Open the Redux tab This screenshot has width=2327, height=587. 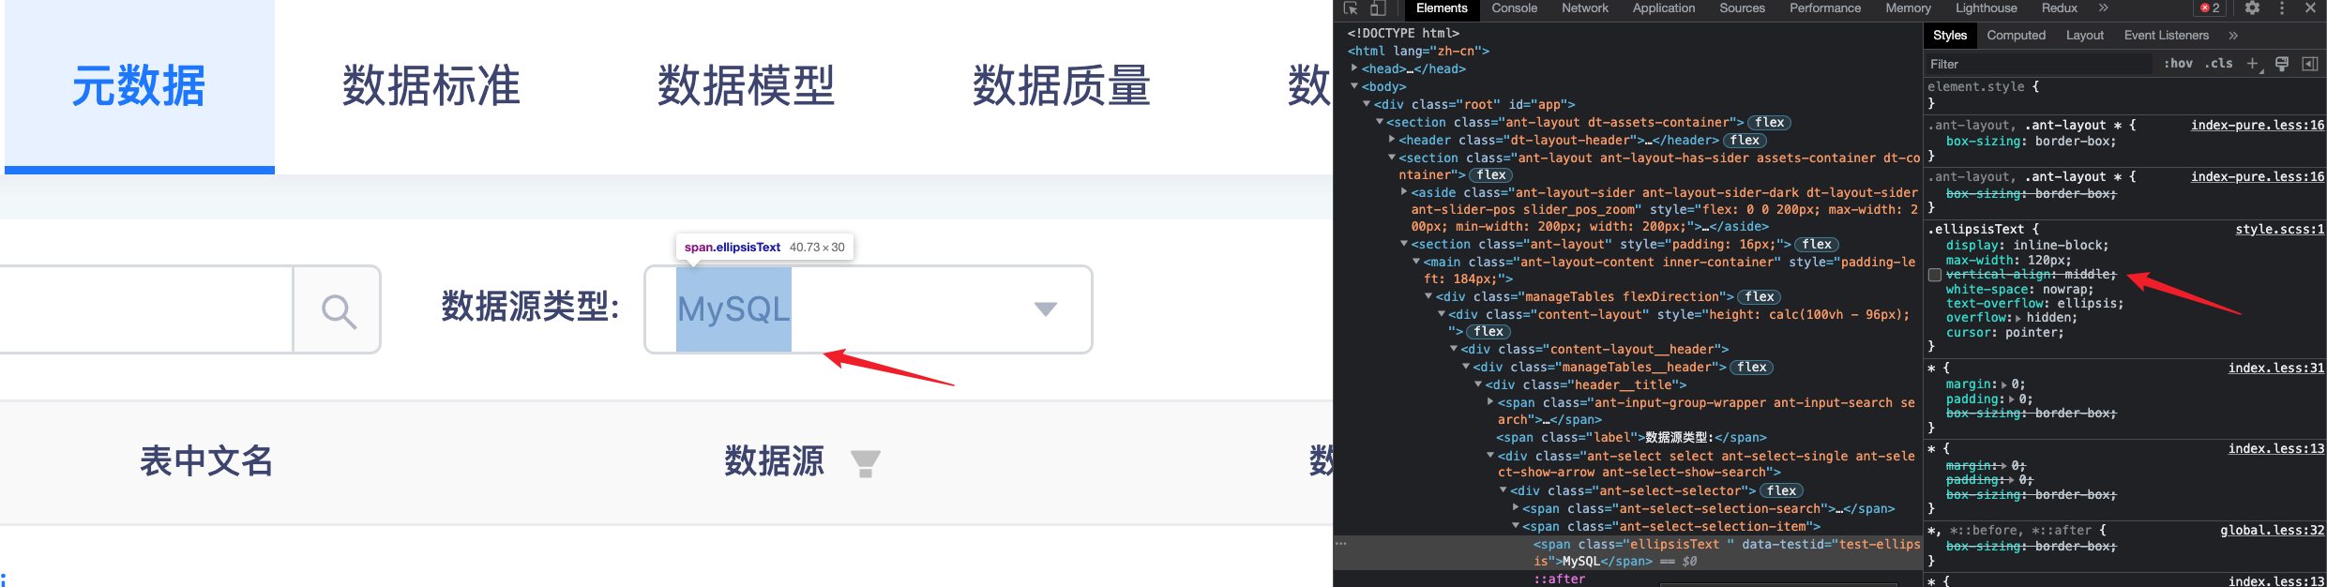(x=2060, y=8)
